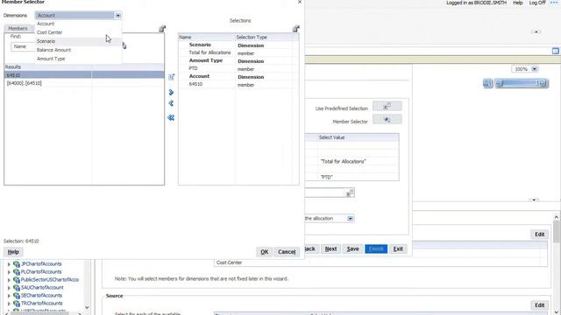Select SAUChartofAccount in the tree
561x315 pixels.
click(x=42, y=288)
